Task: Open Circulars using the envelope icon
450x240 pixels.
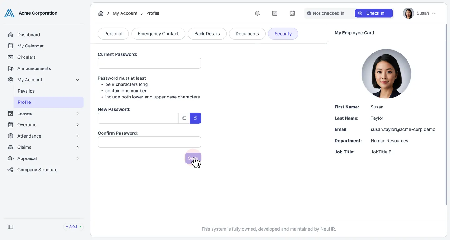Action: click(11, 57)
